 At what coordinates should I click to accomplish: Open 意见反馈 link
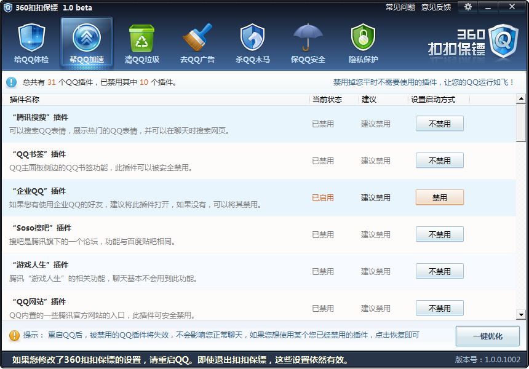point(436,7)
